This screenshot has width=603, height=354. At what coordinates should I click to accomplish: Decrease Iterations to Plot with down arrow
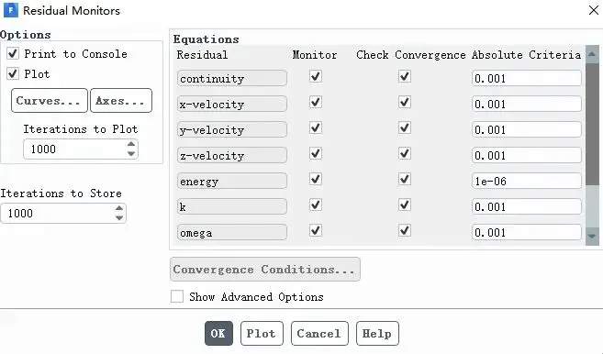[131, 153]
